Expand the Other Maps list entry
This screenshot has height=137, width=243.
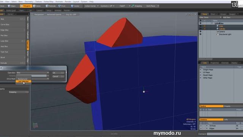[200, 78]
